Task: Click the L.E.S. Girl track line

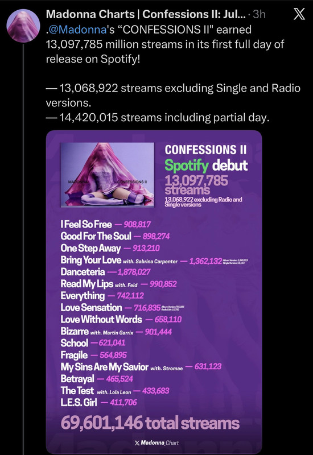Action: [98, 403]
